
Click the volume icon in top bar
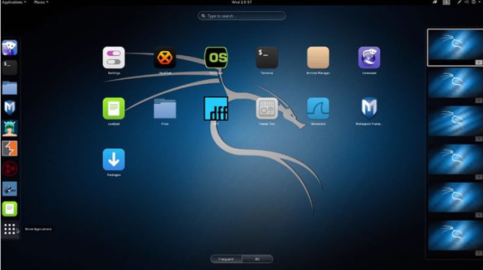(466, 2)
